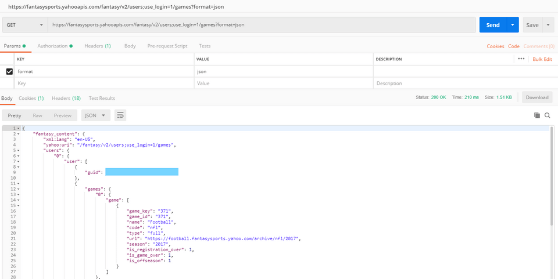Click the copy response icon
558x279 pixels.
click(537, 115)
